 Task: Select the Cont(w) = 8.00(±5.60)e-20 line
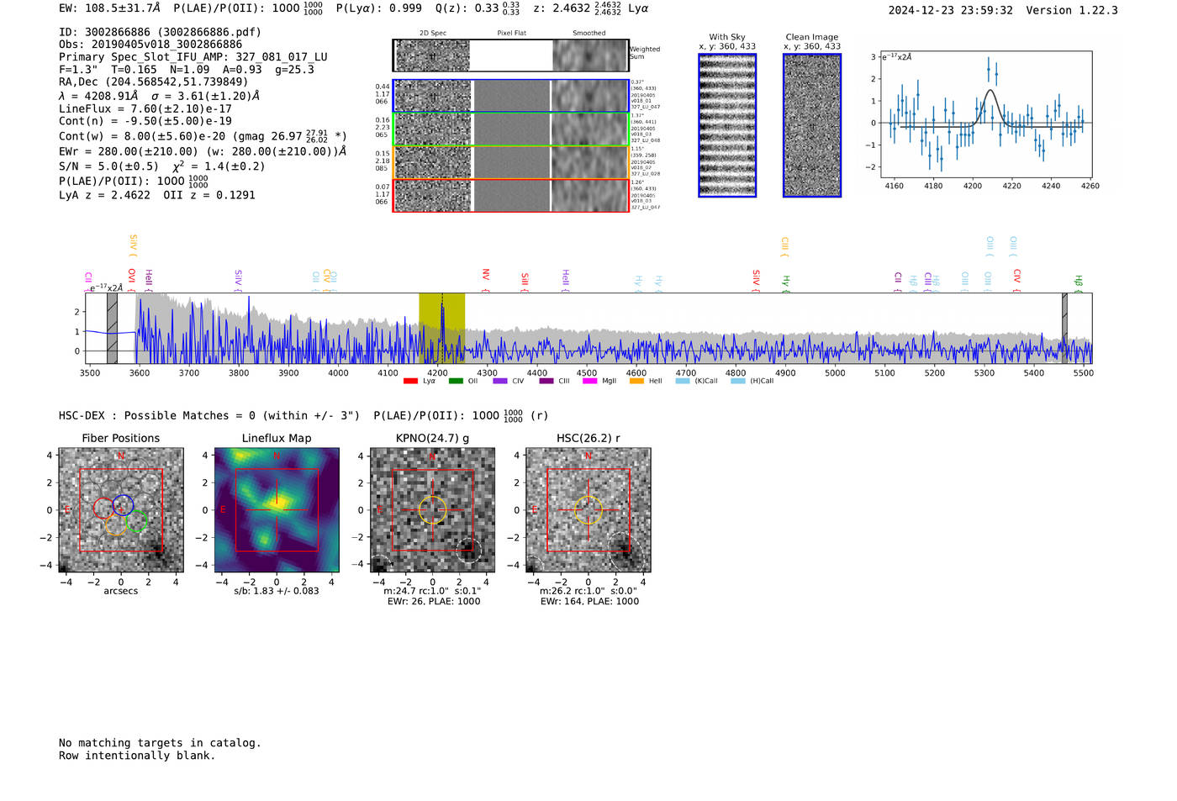[x=203, y=135]
